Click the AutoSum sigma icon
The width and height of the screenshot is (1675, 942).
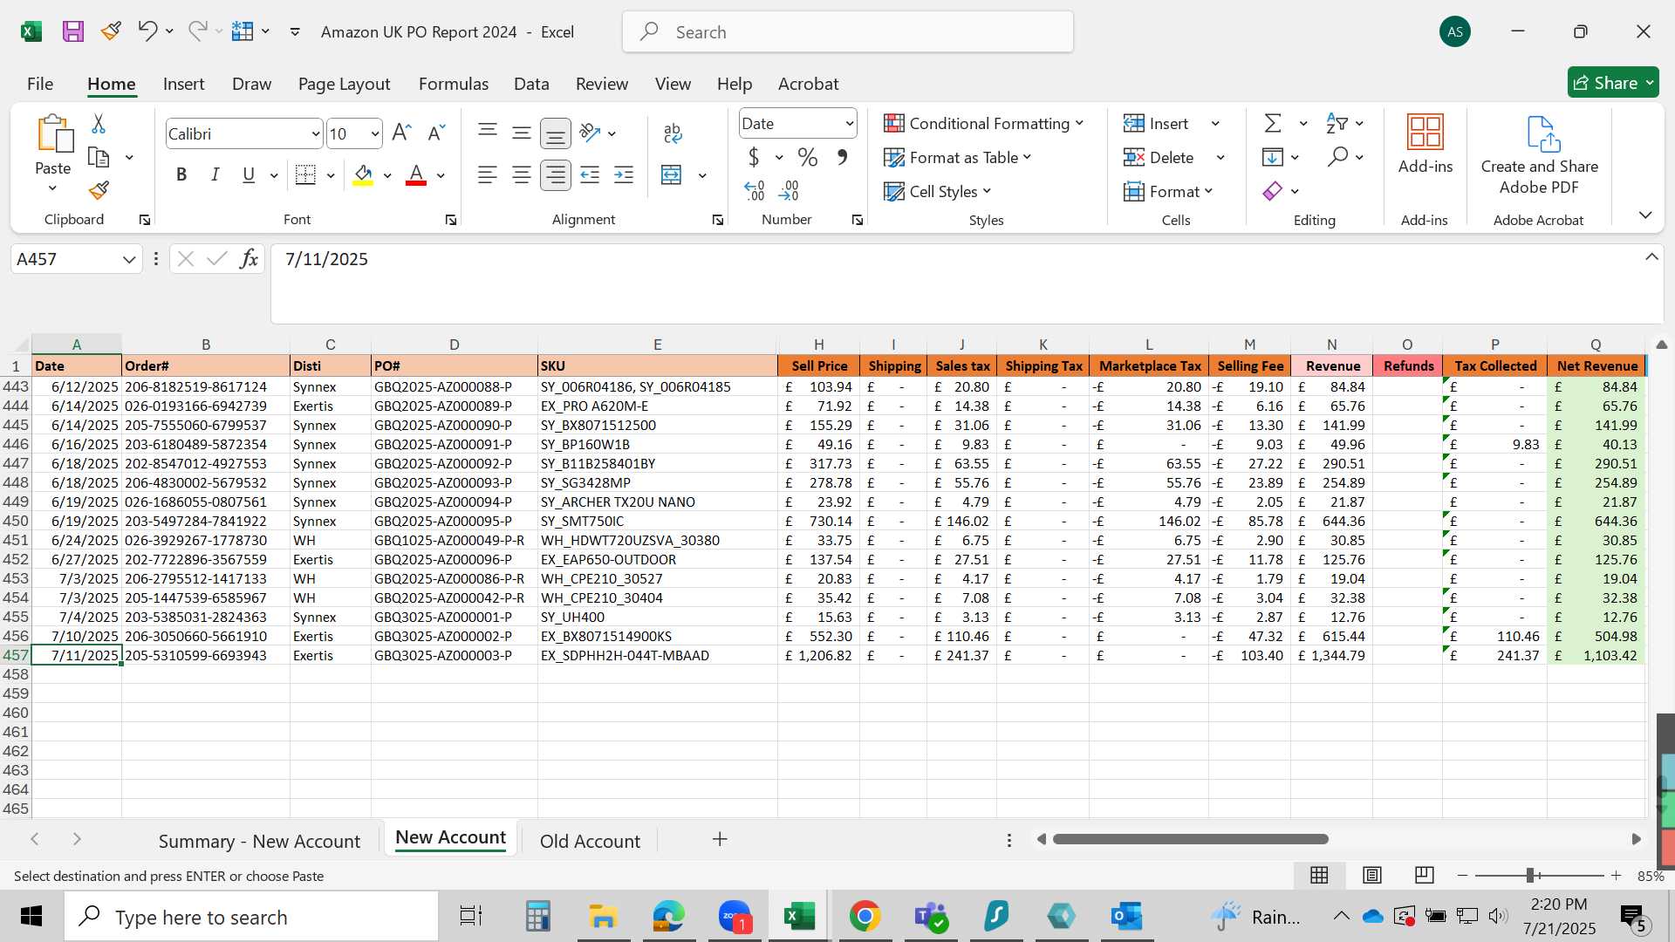(1273, 123)
